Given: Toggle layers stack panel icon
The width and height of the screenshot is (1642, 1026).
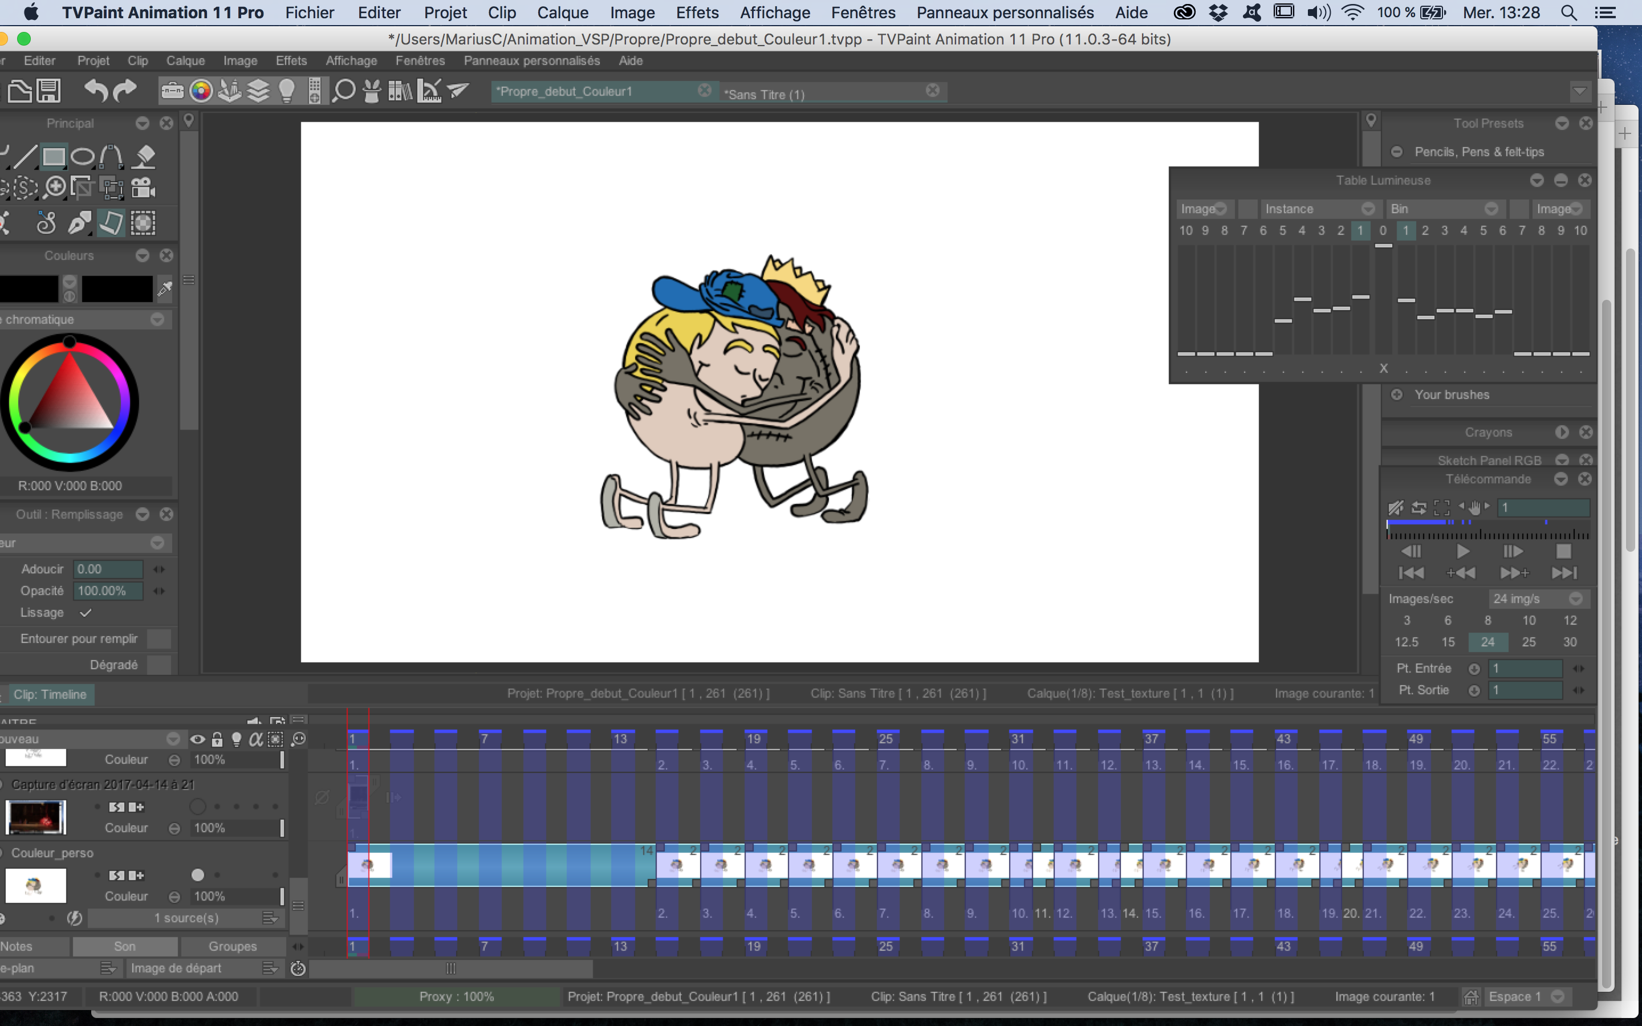Looking at the screenshot, I should pyautogui.click(x=258, y=90).
